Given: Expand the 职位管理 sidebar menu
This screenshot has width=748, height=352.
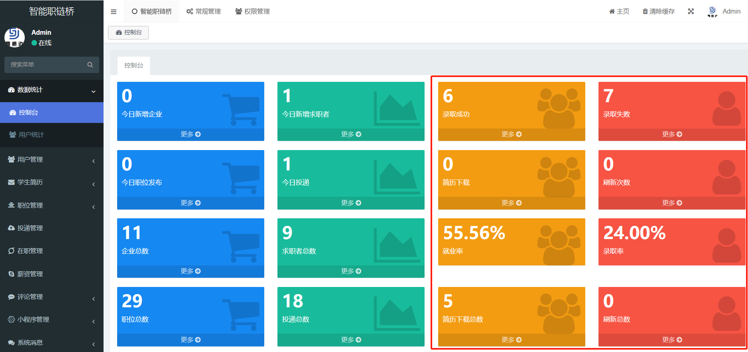Looking at the screenshot, I should tap(52, 206).
